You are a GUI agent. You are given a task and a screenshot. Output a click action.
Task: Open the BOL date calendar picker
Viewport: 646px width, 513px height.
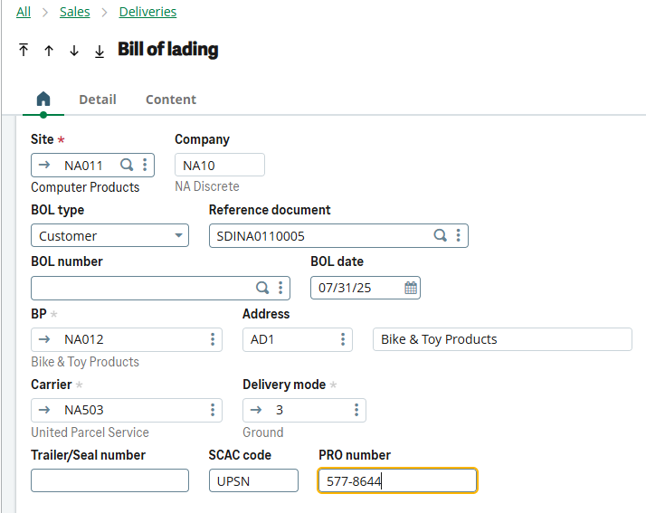[411, 288]
